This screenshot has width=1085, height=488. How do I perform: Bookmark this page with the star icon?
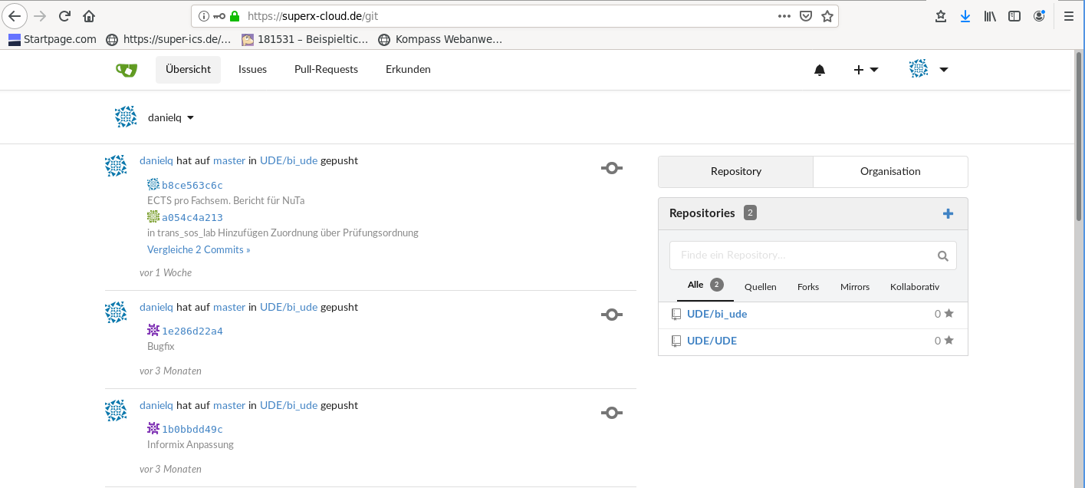click(x=827, y=16)
